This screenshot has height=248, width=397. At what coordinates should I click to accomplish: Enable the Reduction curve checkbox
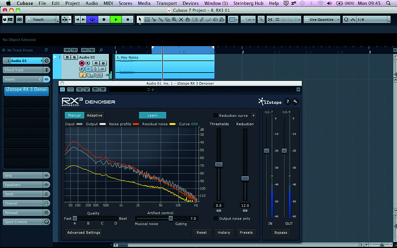click(215, 116)
